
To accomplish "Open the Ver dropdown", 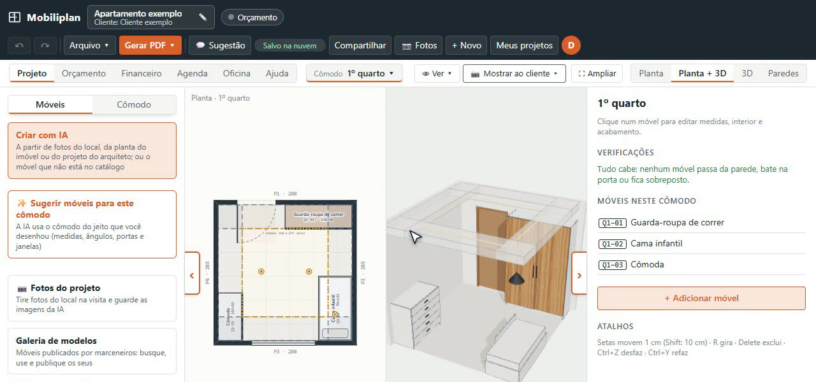I will coord(437,73).
